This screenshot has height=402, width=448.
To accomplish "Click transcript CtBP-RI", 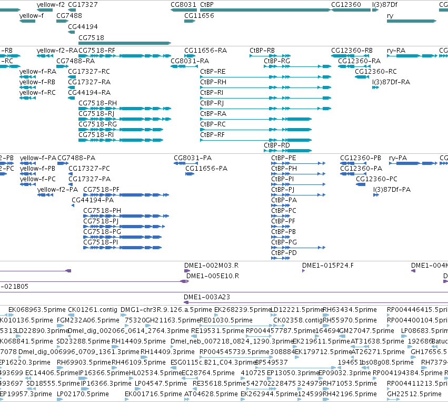I will coord(265,98).
